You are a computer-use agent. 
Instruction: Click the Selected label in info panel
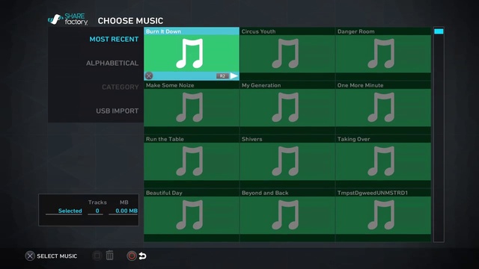(x=70, y=211)
